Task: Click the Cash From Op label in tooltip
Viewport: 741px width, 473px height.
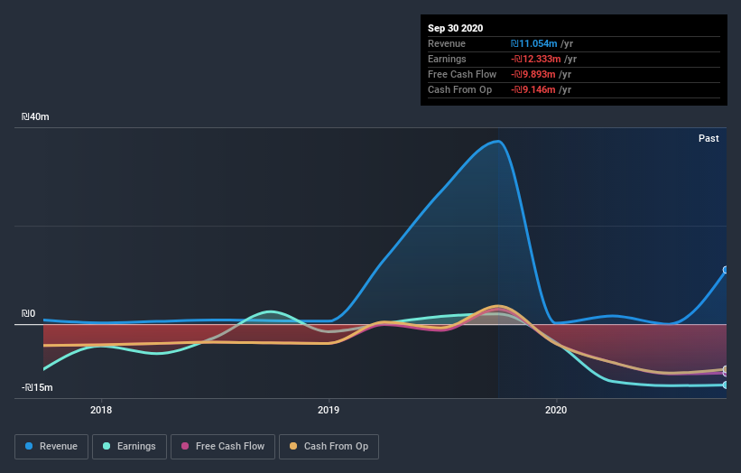Action: click(x=459, y=89)
